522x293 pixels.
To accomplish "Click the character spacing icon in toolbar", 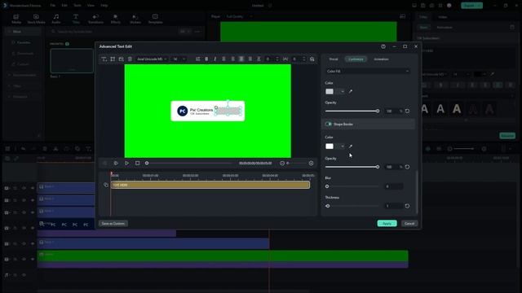I will pyautogui.click(x=285, y=59).
